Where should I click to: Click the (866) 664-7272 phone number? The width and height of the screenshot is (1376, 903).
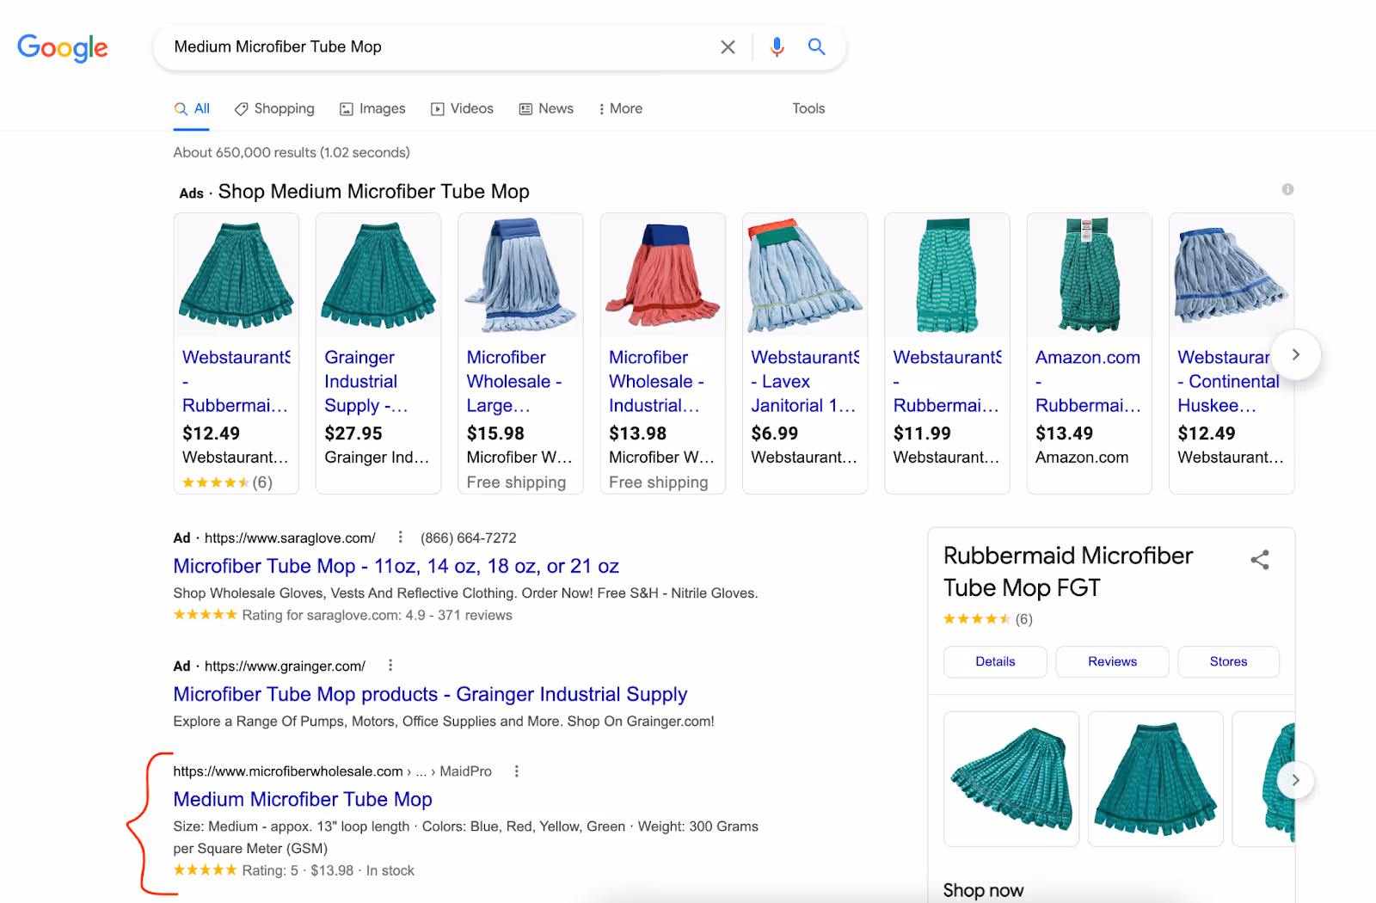tap(469, 538)
